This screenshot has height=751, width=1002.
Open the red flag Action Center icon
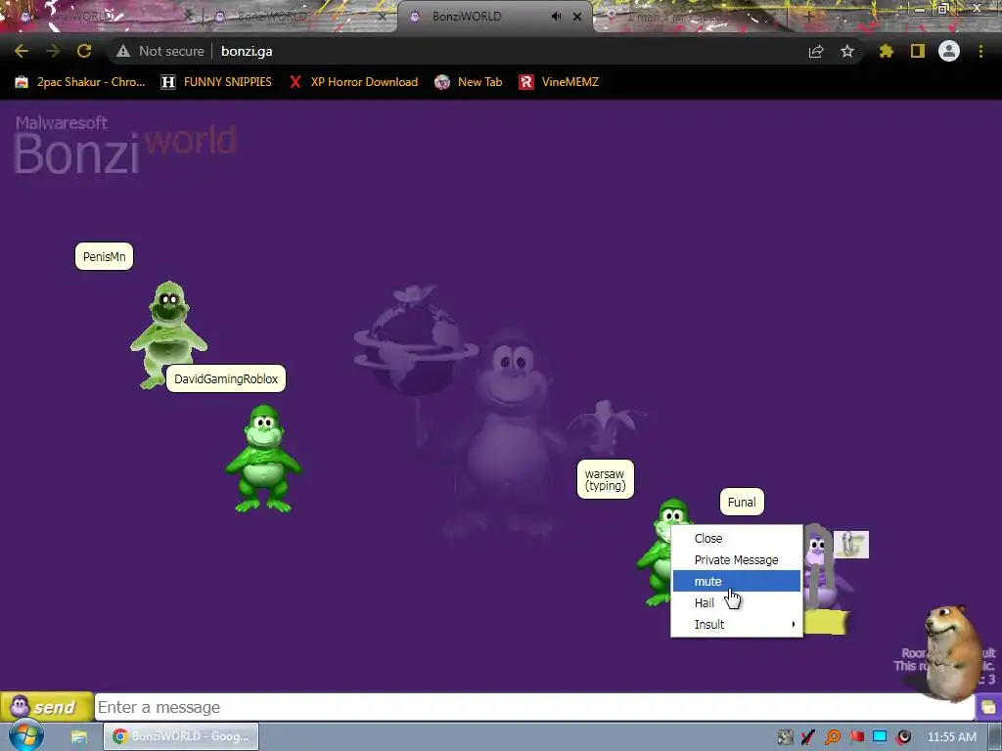tap(856, 737)
